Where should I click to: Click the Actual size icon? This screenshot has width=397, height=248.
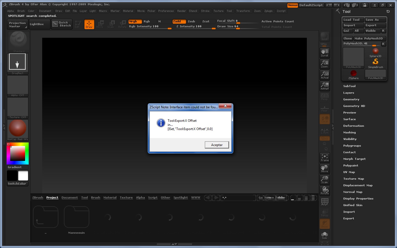(324, 75)
